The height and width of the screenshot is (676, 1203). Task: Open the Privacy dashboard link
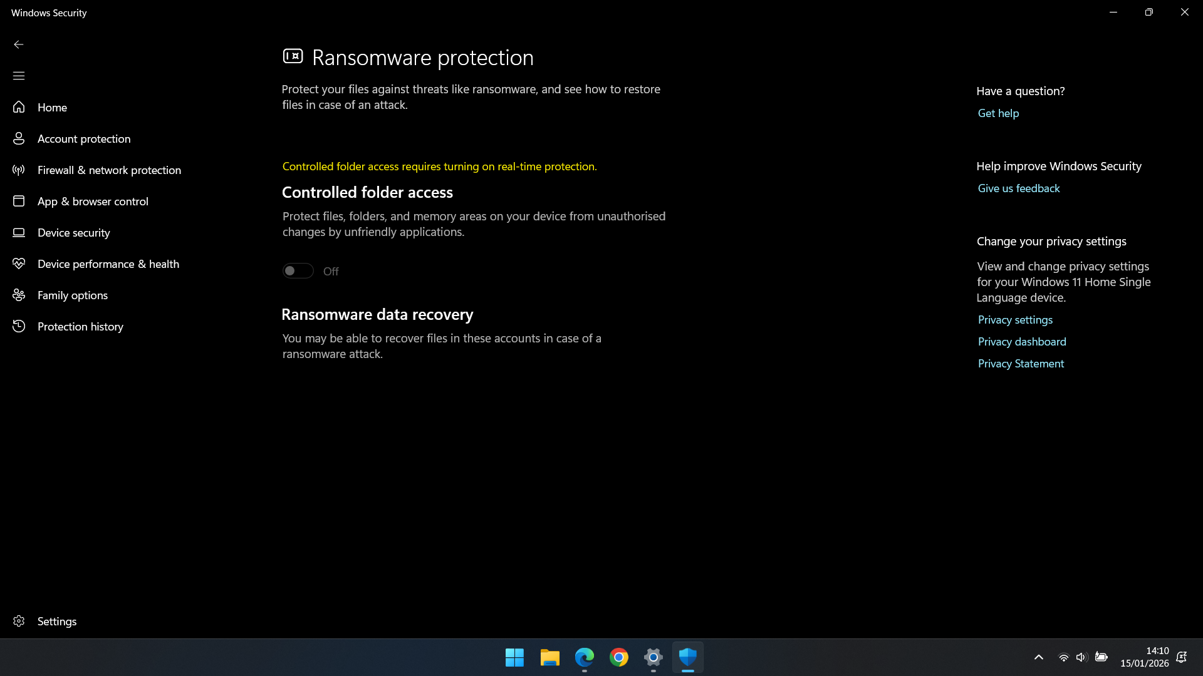pos(1021,342)
